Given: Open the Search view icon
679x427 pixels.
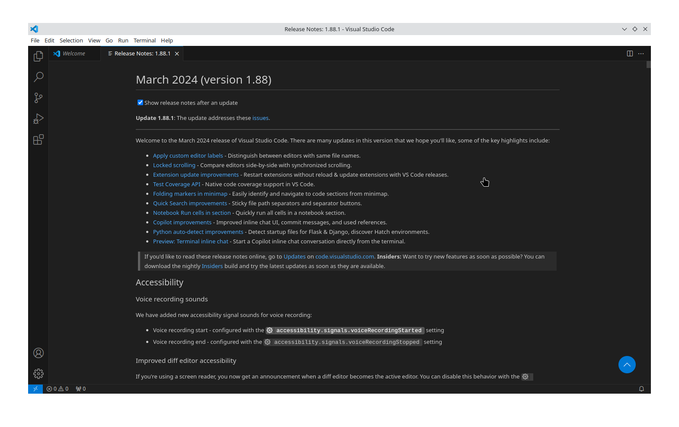Looking at the screenshot, I should coord(38,77).
